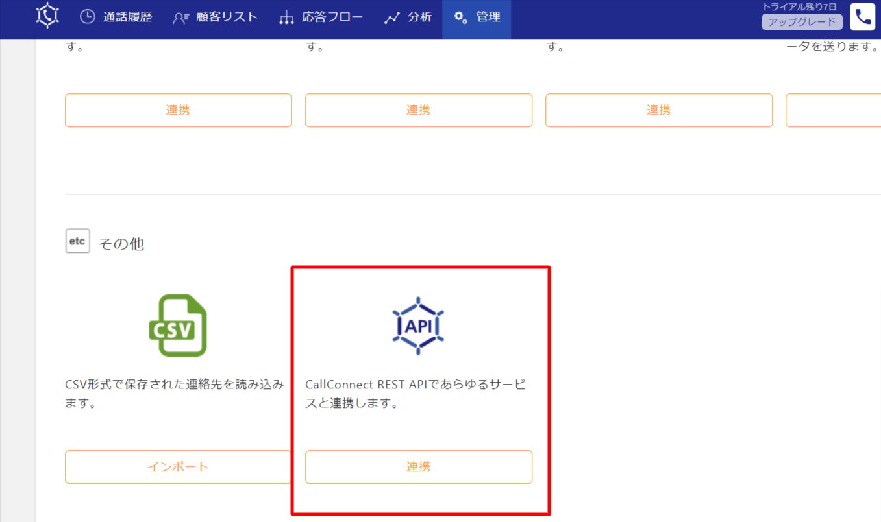Screen dimensions: 881x522
Task: Click the first 連携 button in the top row
Action: (x=178, y=110)
